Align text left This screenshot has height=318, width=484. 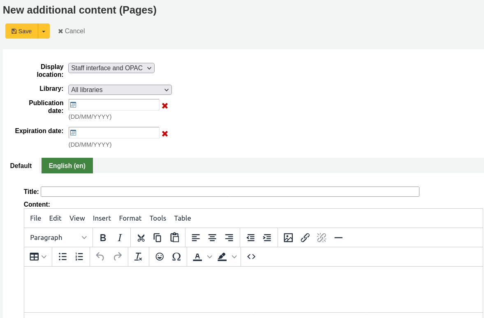(x=196, y=238)
